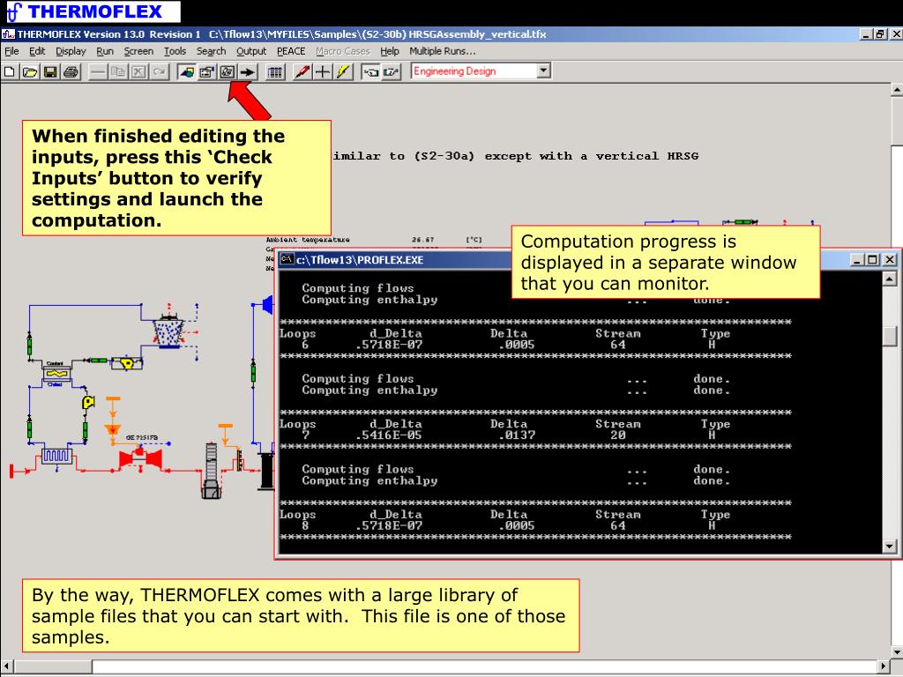Viewport: 903px width, 677px height.
Task: Click the New file toolbar icon
Action: tap(9, 72)
